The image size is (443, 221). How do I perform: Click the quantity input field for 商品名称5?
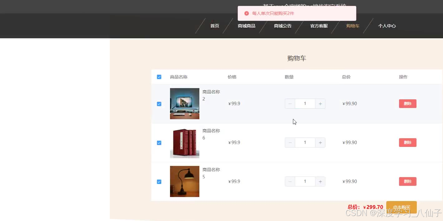(305, 181)
